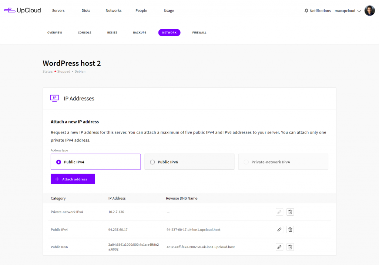Click the plus icon on Attach address

tap(58, 179)
